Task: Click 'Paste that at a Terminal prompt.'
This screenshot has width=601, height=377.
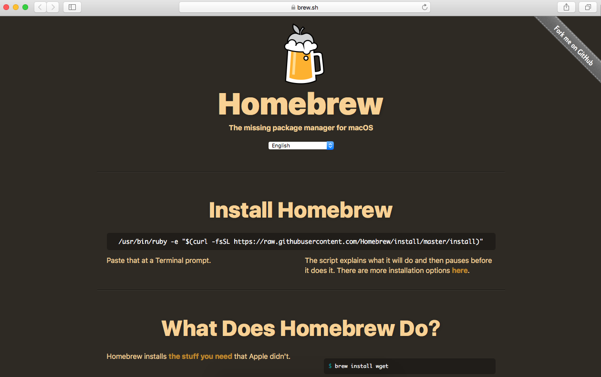Action: (159, 261)
